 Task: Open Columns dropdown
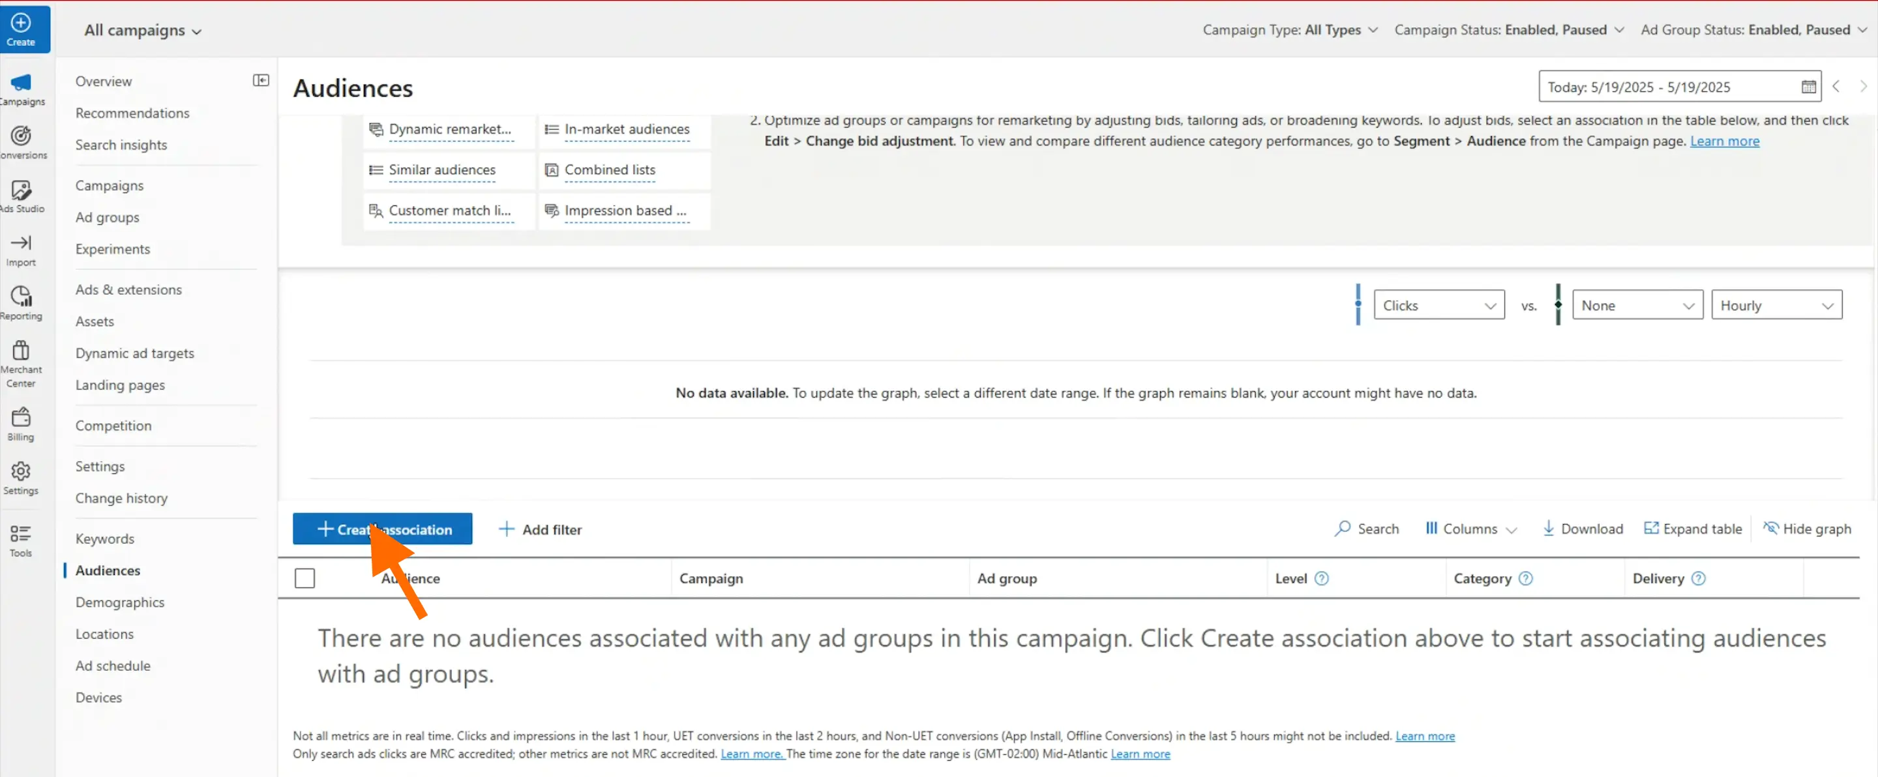tap(1471, 529)
